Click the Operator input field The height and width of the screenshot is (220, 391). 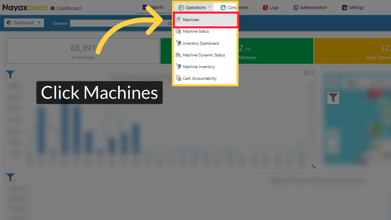(x=118, y=23)
